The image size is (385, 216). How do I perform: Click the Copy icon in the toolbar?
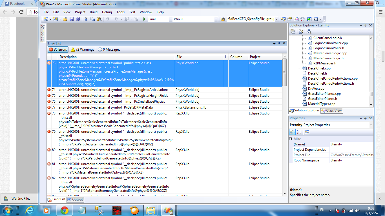(x=92, y=19)
